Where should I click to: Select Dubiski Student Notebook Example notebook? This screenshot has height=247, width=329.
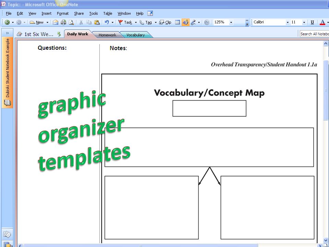coord(7,72)
